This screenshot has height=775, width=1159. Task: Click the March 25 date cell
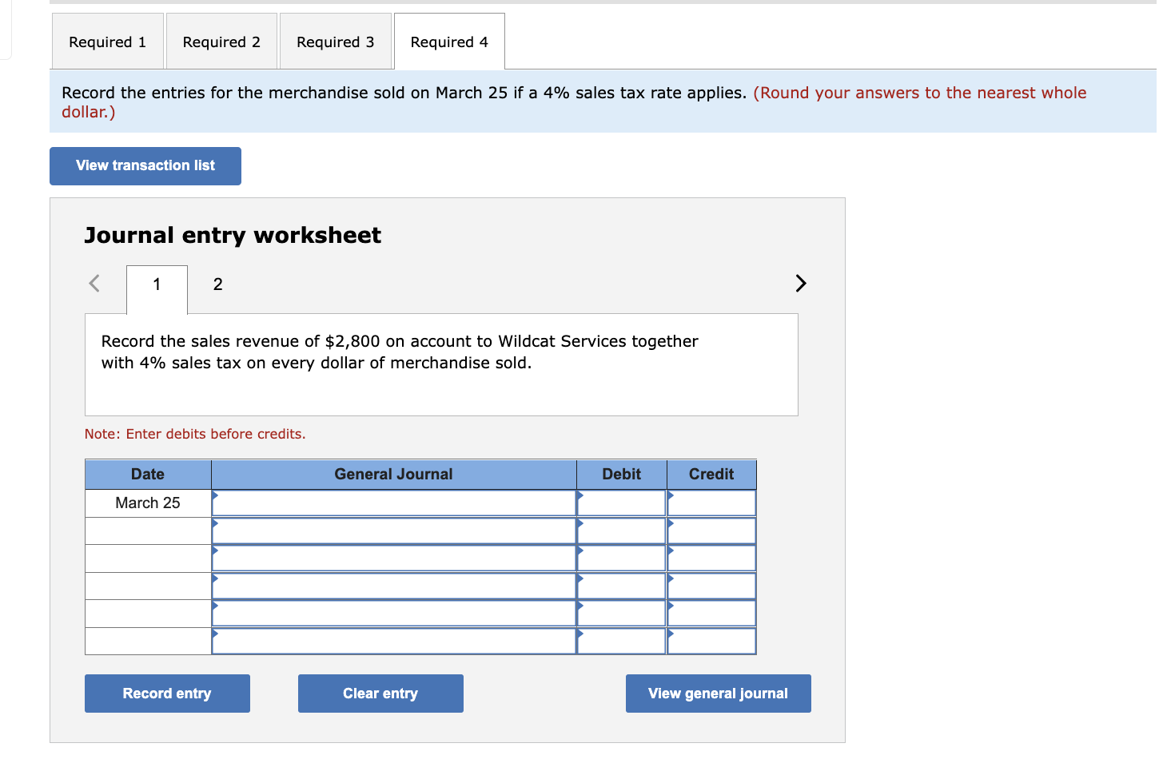click(x=148, y=503)
